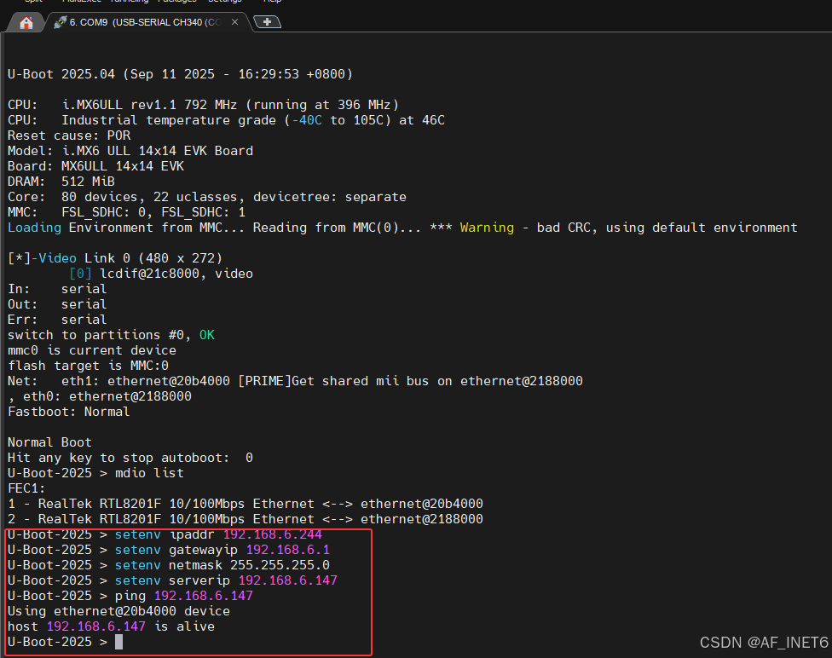Click the 'mdio list' command line
832x658 pixels.
coord(95,474)
